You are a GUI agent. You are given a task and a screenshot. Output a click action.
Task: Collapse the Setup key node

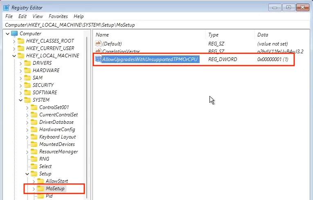click(x=27, y=174)
